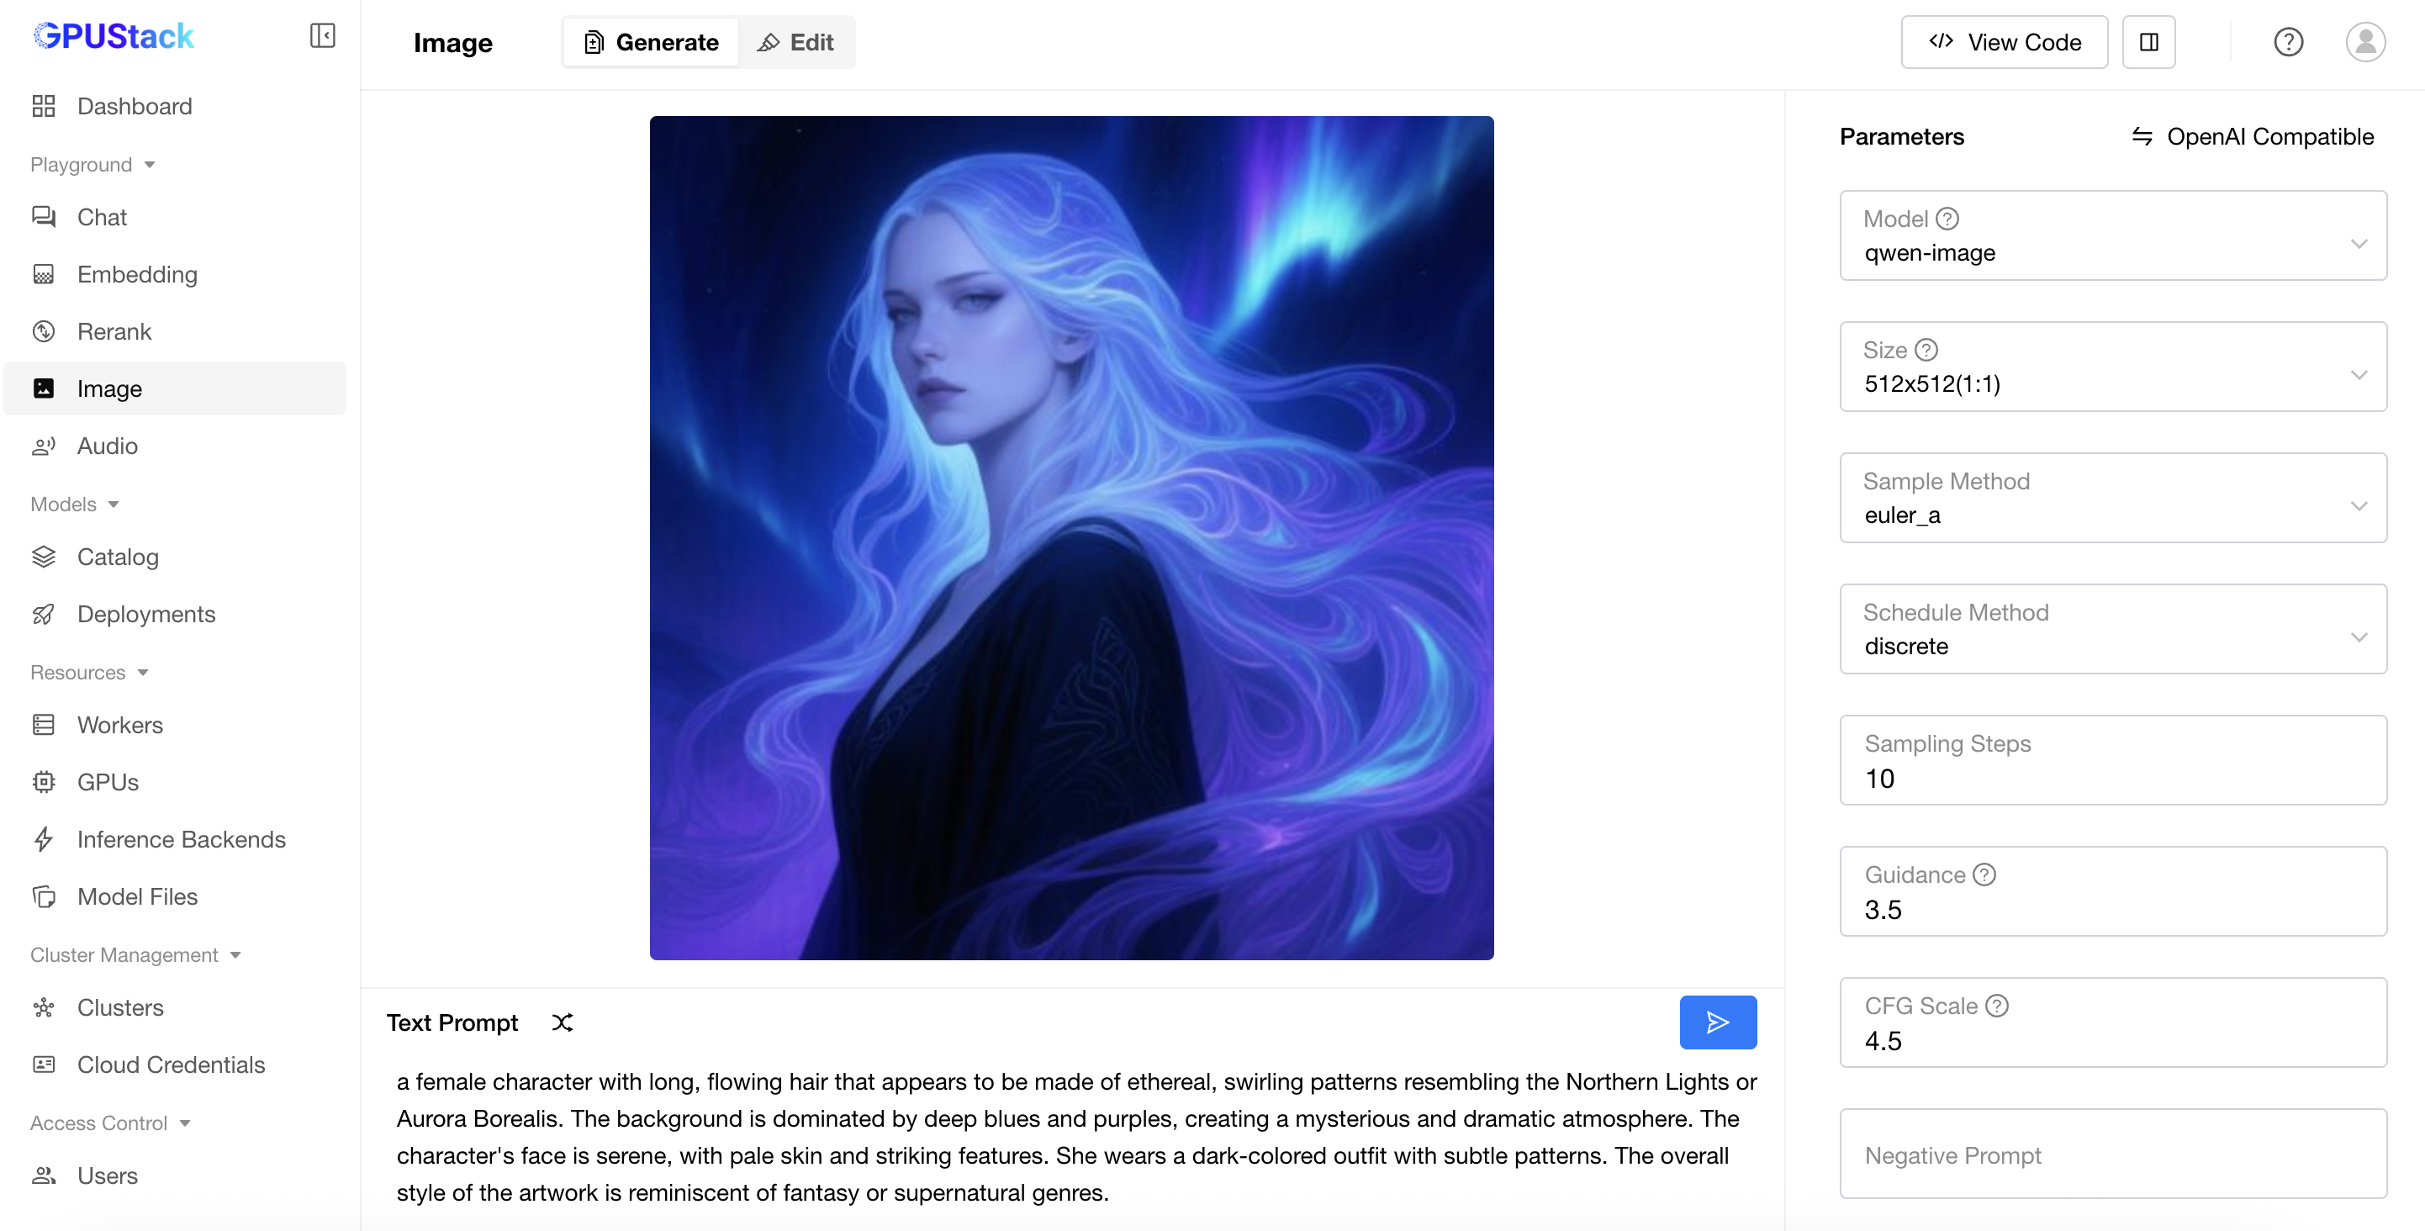Click the Guidance help tooltip icon
Viewport: 2425px width, 1231px height.
coord(1984,874)
